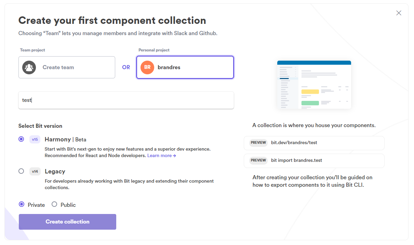Set collection visibility to Public
414x245 pixels.
(54, 204)
